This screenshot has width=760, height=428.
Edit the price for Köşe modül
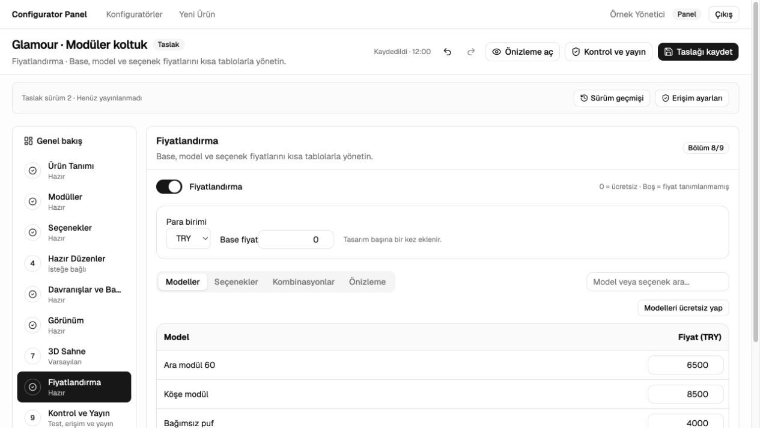point(686,394)
